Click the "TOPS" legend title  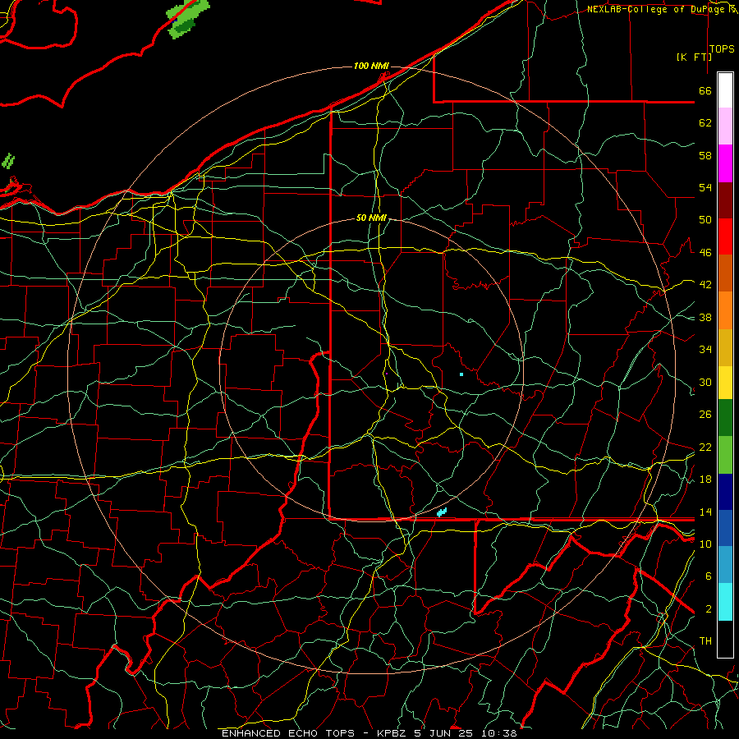point(722,49)
